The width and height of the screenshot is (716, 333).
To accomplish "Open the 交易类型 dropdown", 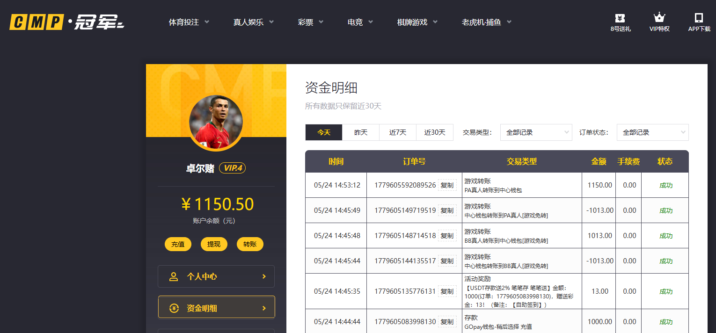I will (x=536, y=132).
